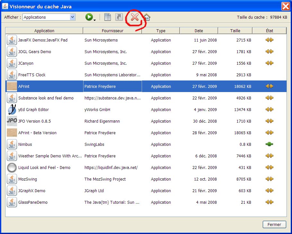Sort by the Type column header

tap(161, 31)
